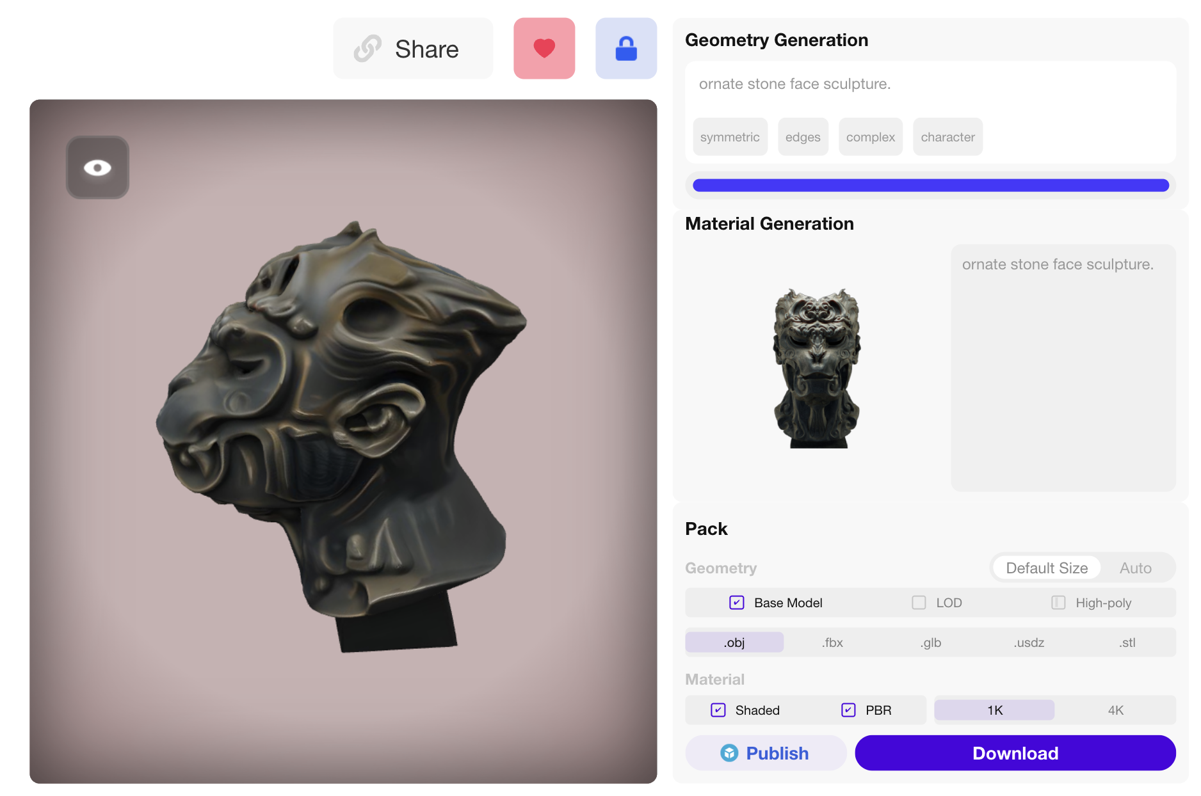Screen dimensions: 1201x796
Task: Enable the High-poly checkbox
Action: coord(1058,603)
